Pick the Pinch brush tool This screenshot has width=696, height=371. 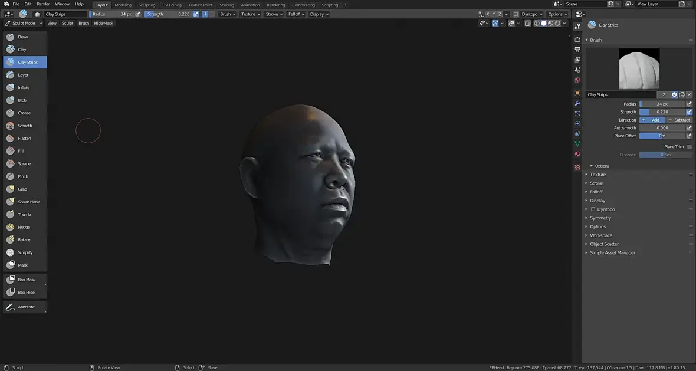[x=24, y=176]
